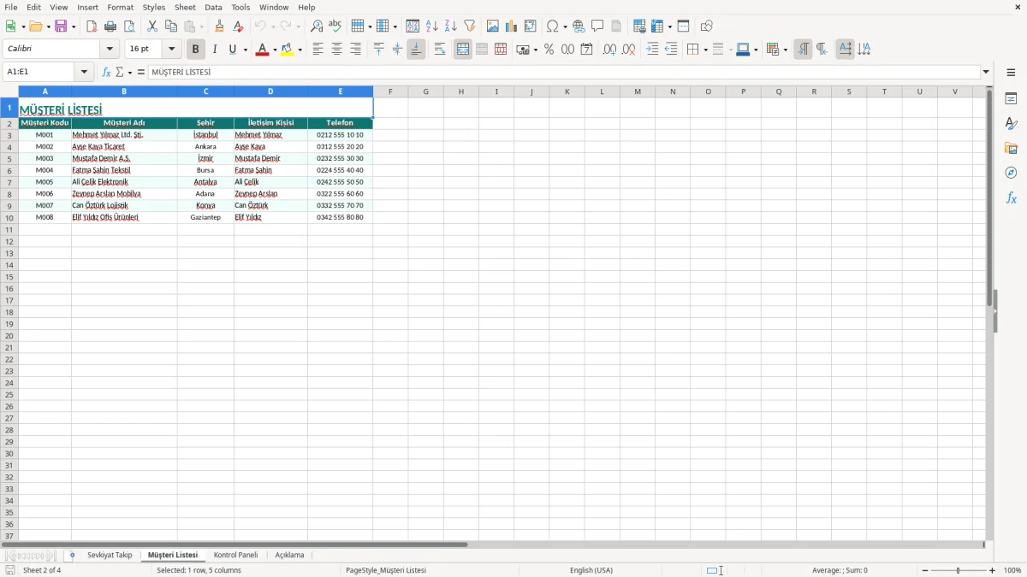Save the document with the Save icon
Screen dimensions: 1027x577
(x=61, y=26)
